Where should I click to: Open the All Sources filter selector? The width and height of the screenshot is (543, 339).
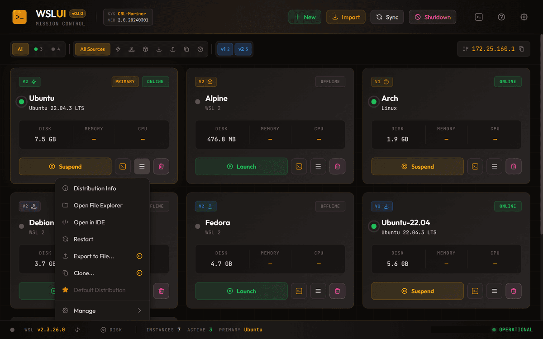coord(92,49)
